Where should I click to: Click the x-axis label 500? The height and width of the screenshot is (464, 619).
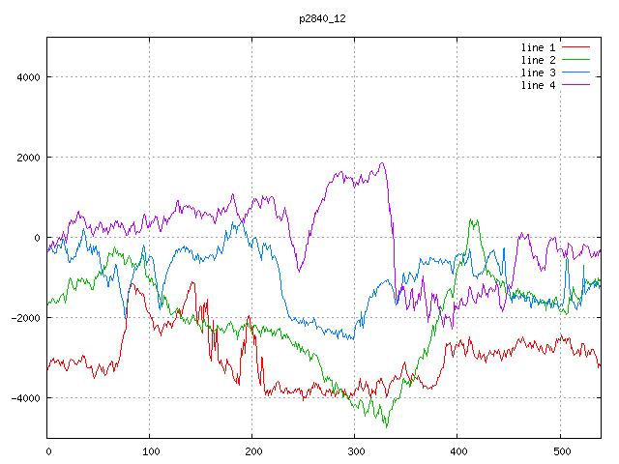562,451
